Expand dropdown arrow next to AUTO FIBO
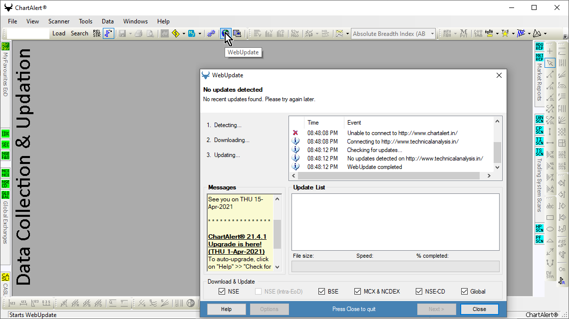Image resolution: width=569 pixels, height=319 pixels. (x=455, y=34)
